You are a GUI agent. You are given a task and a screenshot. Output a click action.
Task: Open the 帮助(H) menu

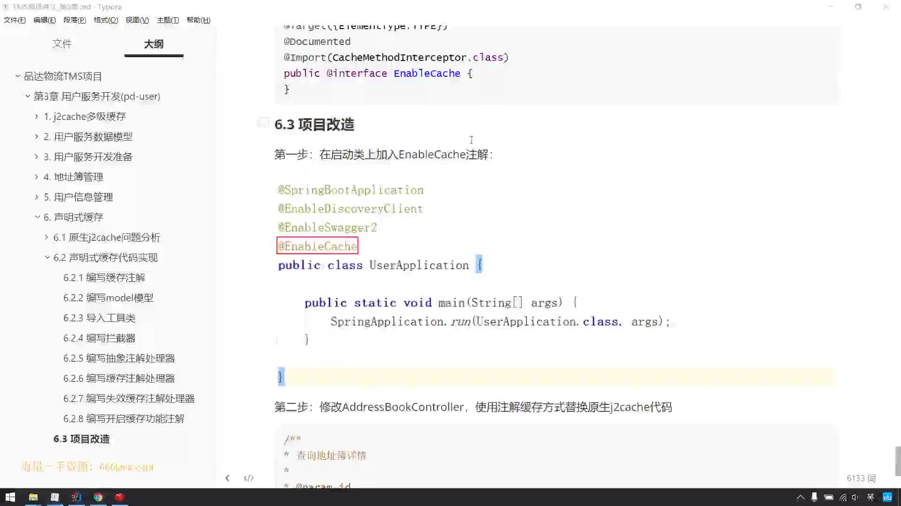coord(199,20)
